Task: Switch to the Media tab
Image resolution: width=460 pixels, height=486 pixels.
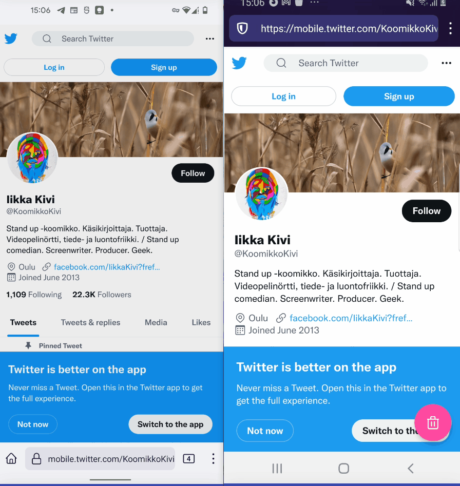Action: pyautogui.click(x=156, y=323)
